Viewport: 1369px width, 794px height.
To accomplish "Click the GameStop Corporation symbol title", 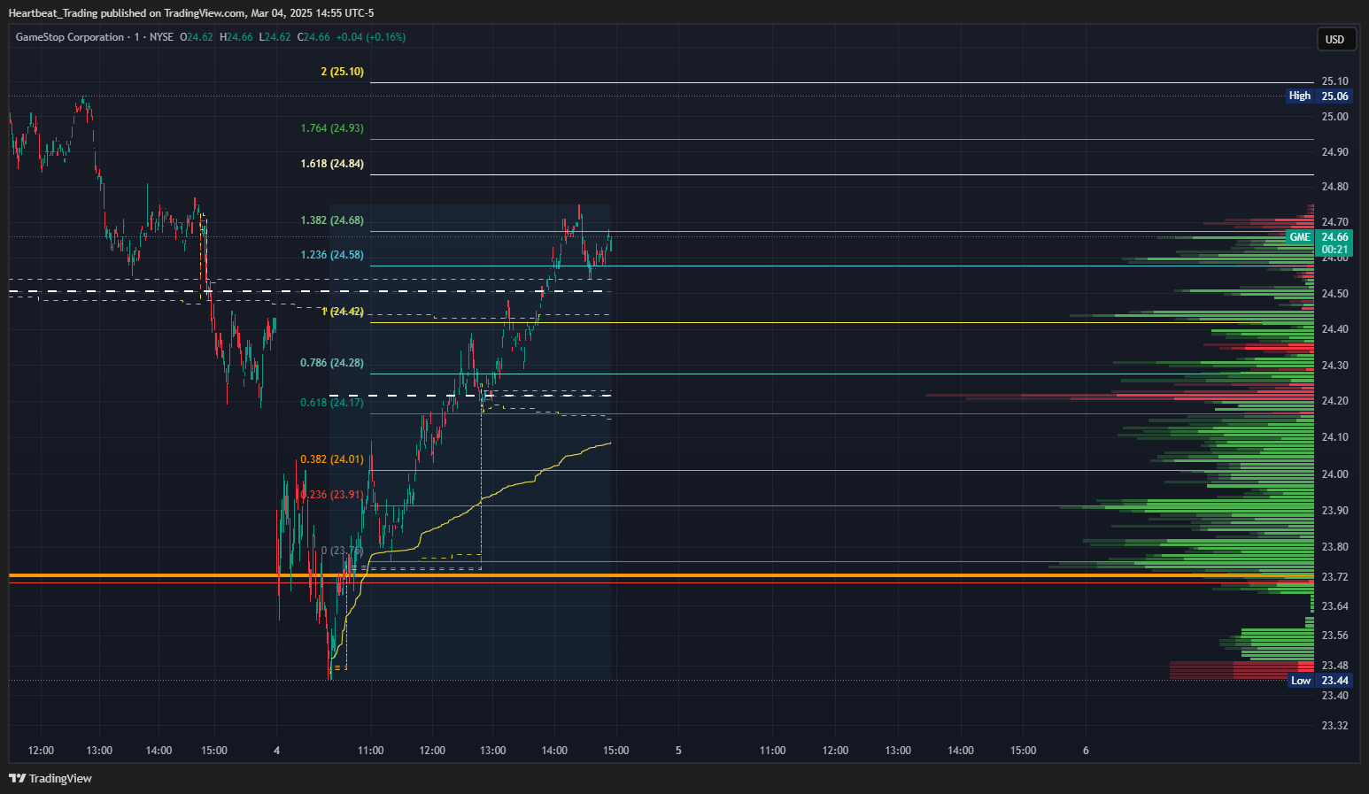I will coord(70,37).
